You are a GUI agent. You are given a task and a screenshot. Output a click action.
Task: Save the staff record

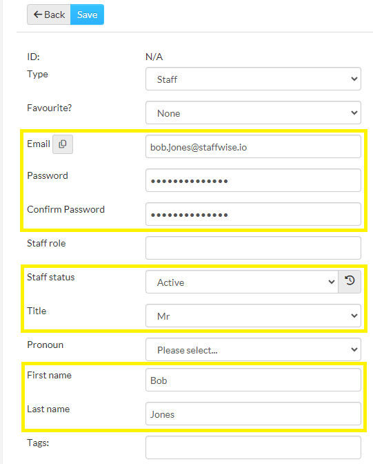tap(87, 14)
